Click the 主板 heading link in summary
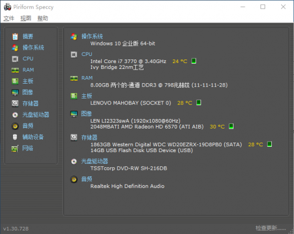The image size is (294, 234). pyautogui.click(x=86, y=96)
